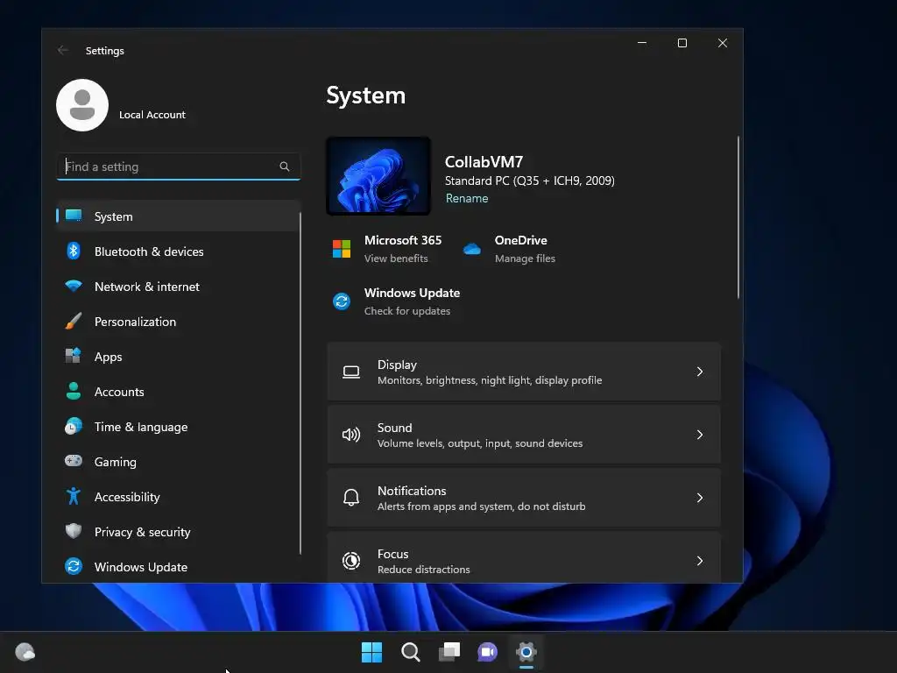Expand the Focus row chevron
897x673 pixels.
[700, 561]
